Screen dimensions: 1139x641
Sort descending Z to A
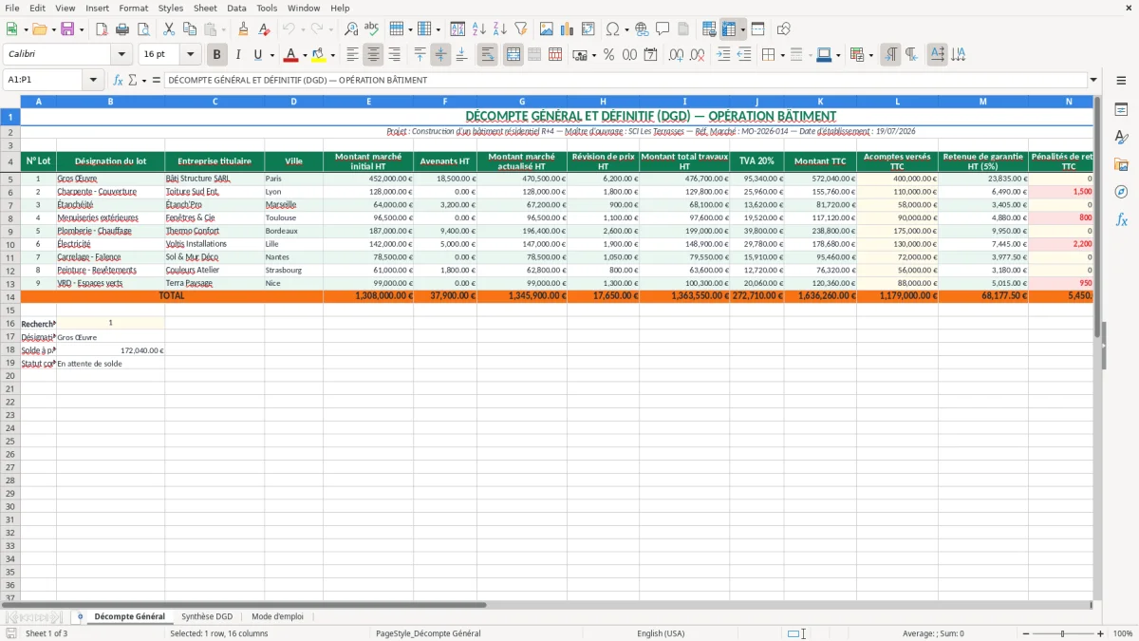pyautogui.click(x=499, y=29)
